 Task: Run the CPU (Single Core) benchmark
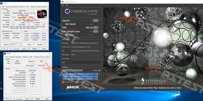pyautogui.click(x=96, y=32)
